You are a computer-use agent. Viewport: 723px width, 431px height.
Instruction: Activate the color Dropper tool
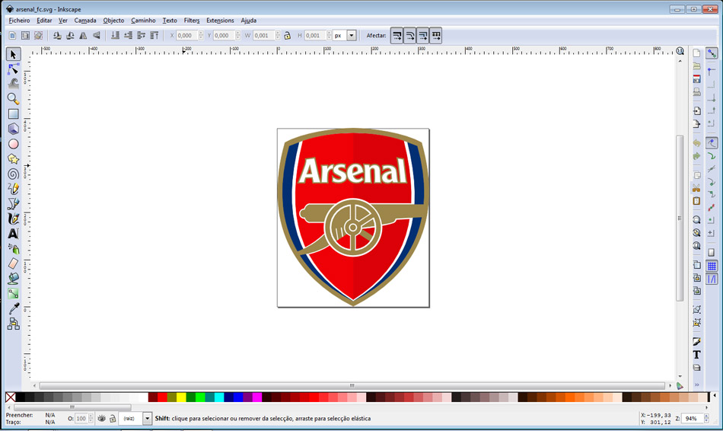point(13,308)
